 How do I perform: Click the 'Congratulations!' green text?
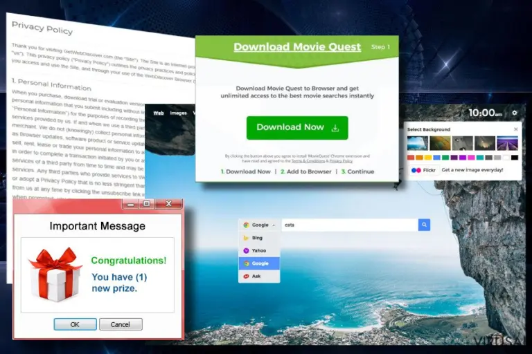[129, 260]
